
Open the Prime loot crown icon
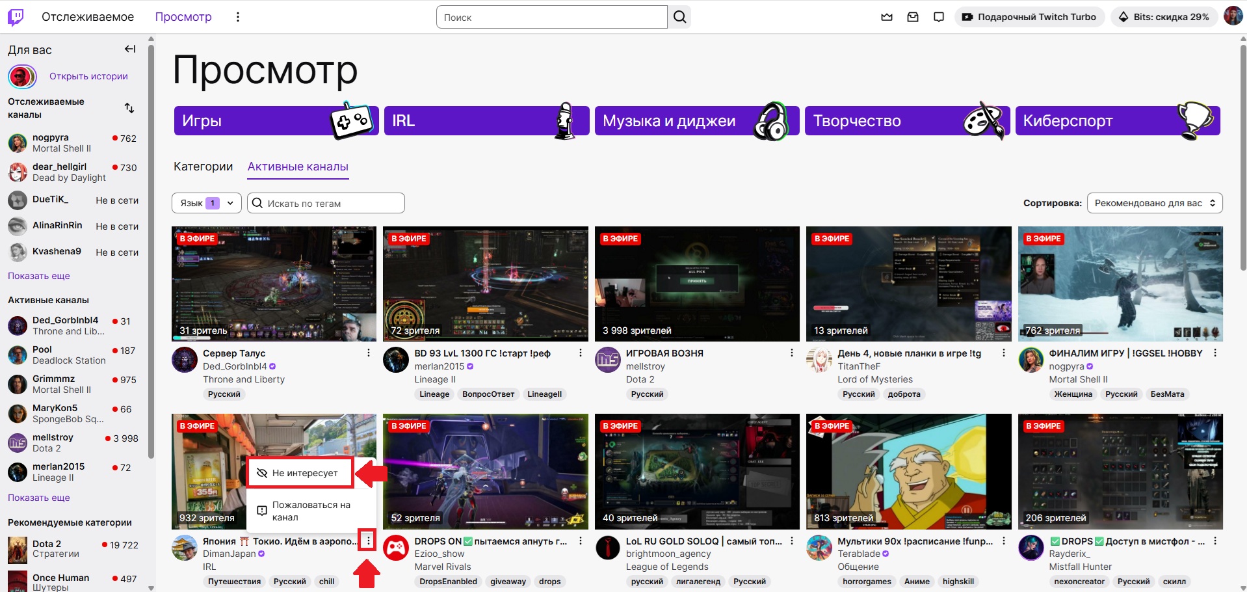pyautogui.click(x=887, y=17)
